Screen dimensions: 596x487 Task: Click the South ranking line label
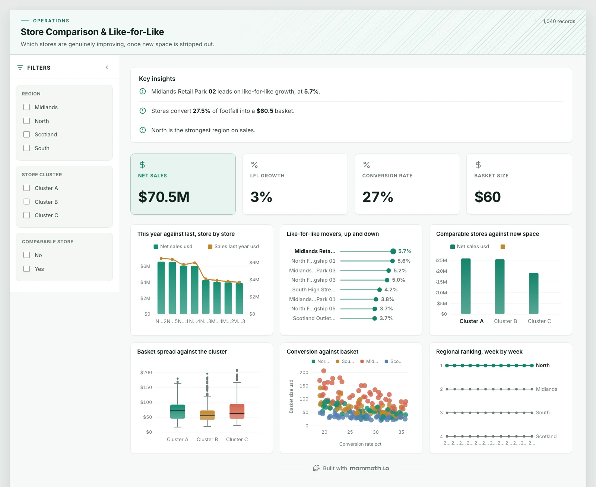[543, 413]
